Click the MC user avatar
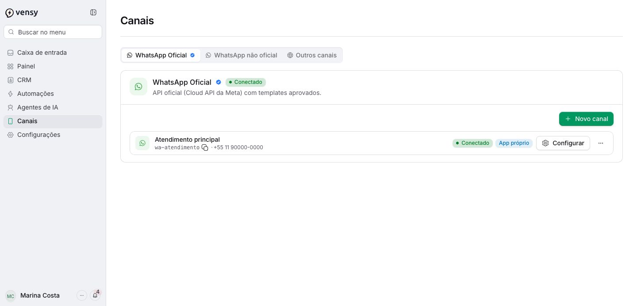This screenshot has height=306, width=637. click(x=11, y=296)
